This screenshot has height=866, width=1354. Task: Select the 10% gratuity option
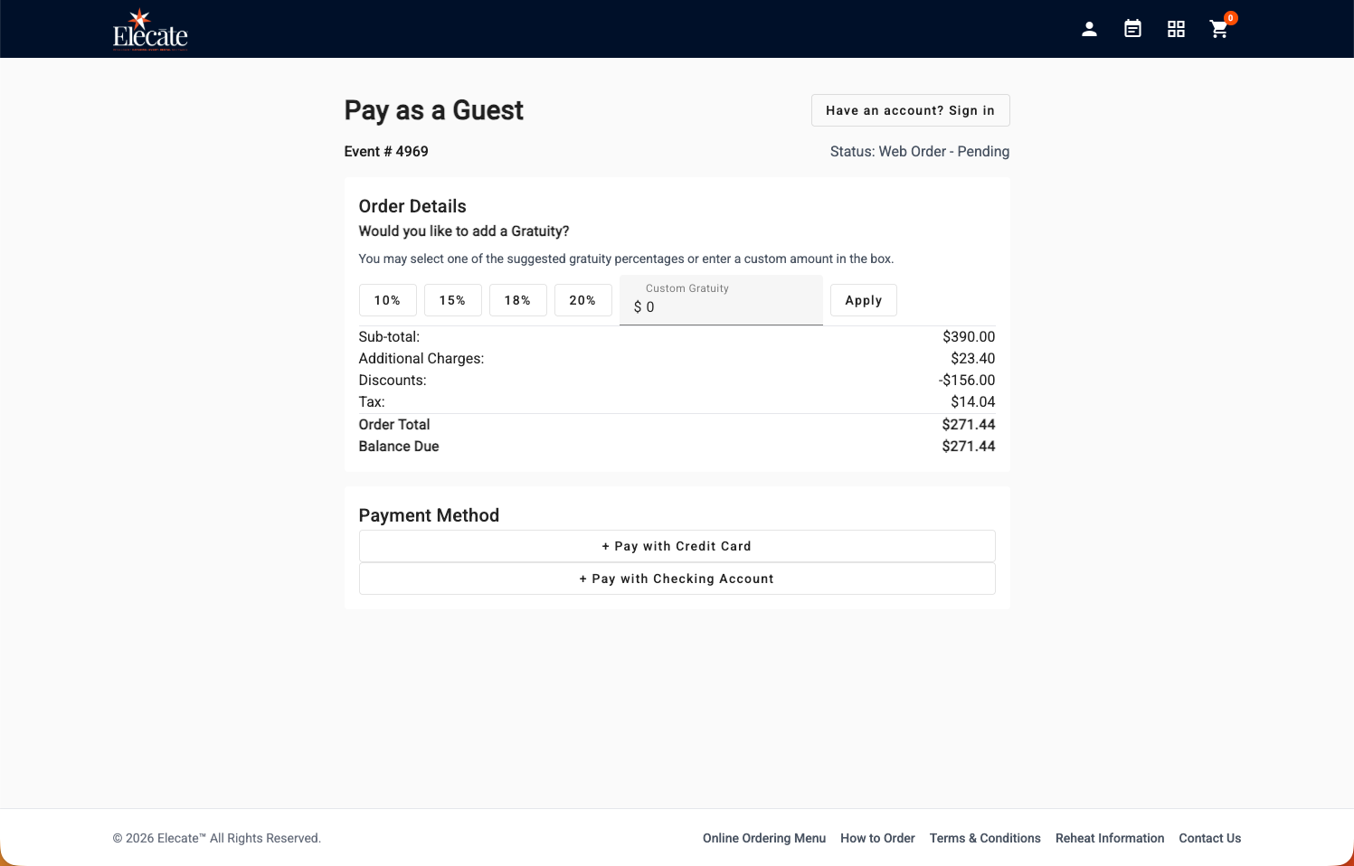pyautogui.click(x=387, y=300)
